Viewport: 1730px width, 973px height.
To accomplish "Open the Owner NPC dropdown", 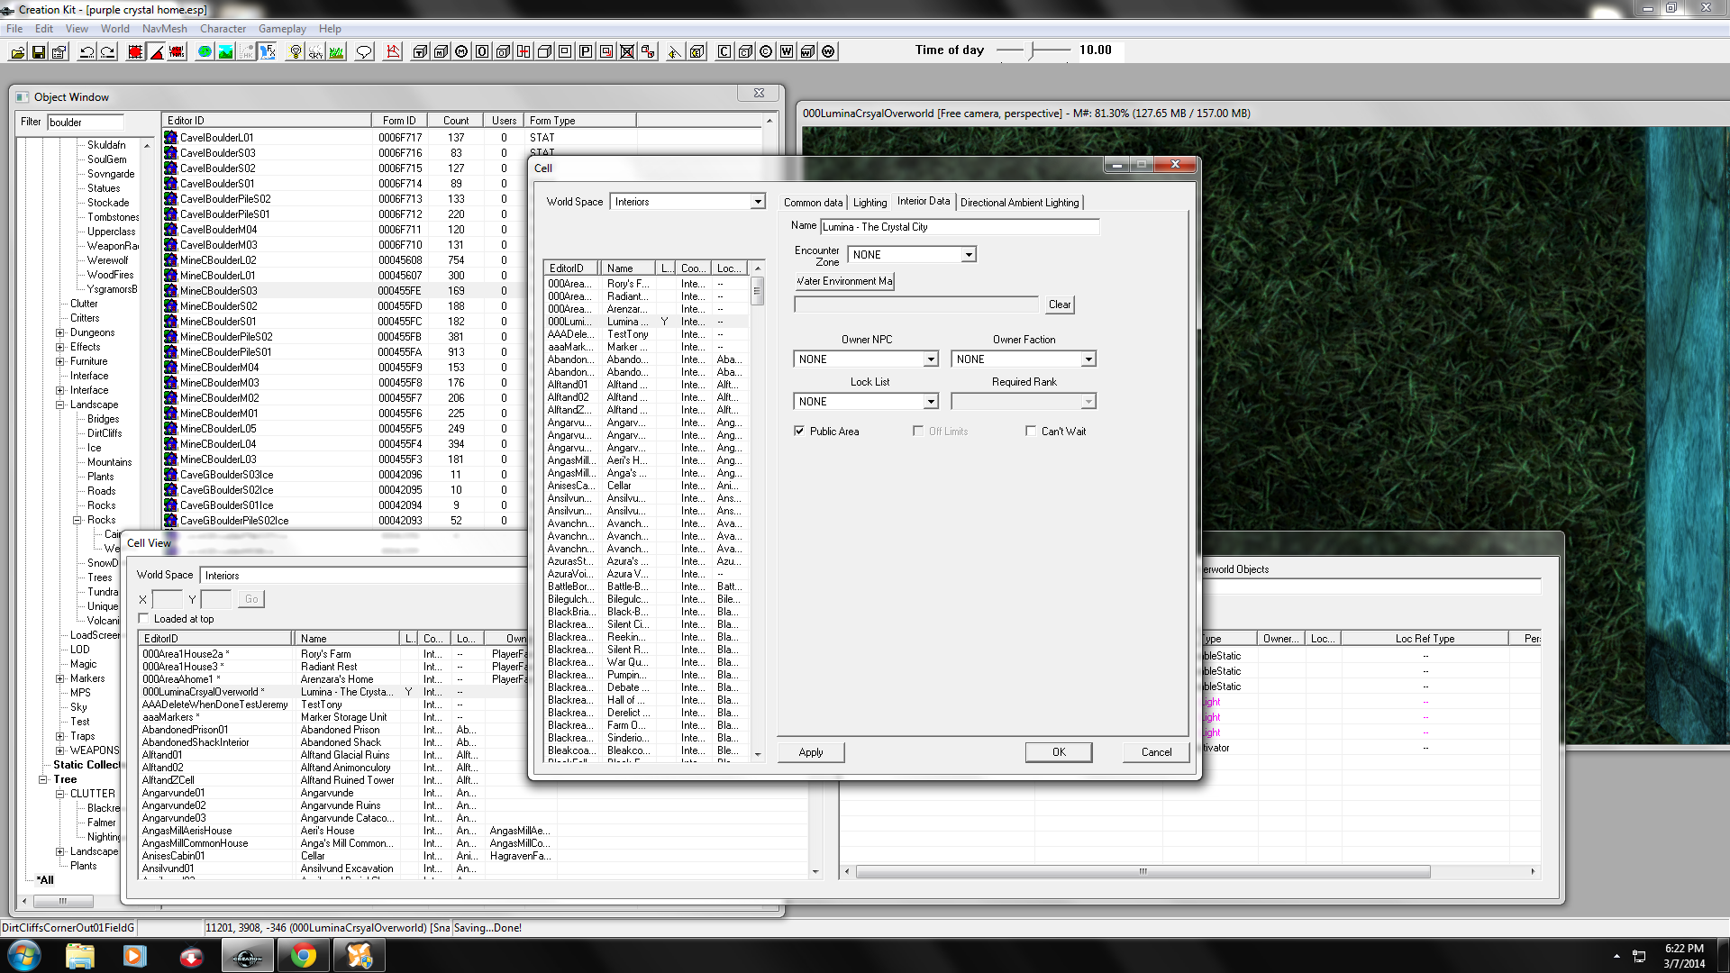I will tap(931, 359).
